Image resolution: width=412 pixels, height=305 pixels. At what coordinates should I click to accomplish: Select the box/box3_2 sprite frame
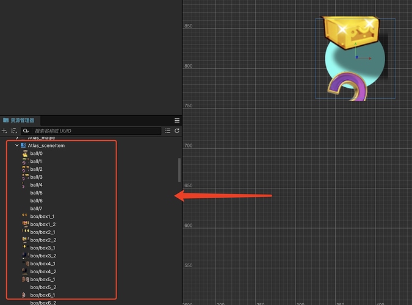[x=43, y=256]
